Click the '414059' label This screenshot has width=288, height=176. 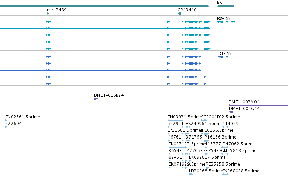pyautogui.click(x=230, y=124)
